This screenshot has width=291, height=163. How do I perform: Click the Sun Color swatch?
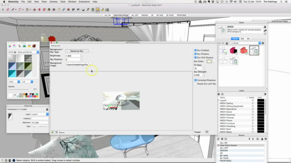click(209, 62)
